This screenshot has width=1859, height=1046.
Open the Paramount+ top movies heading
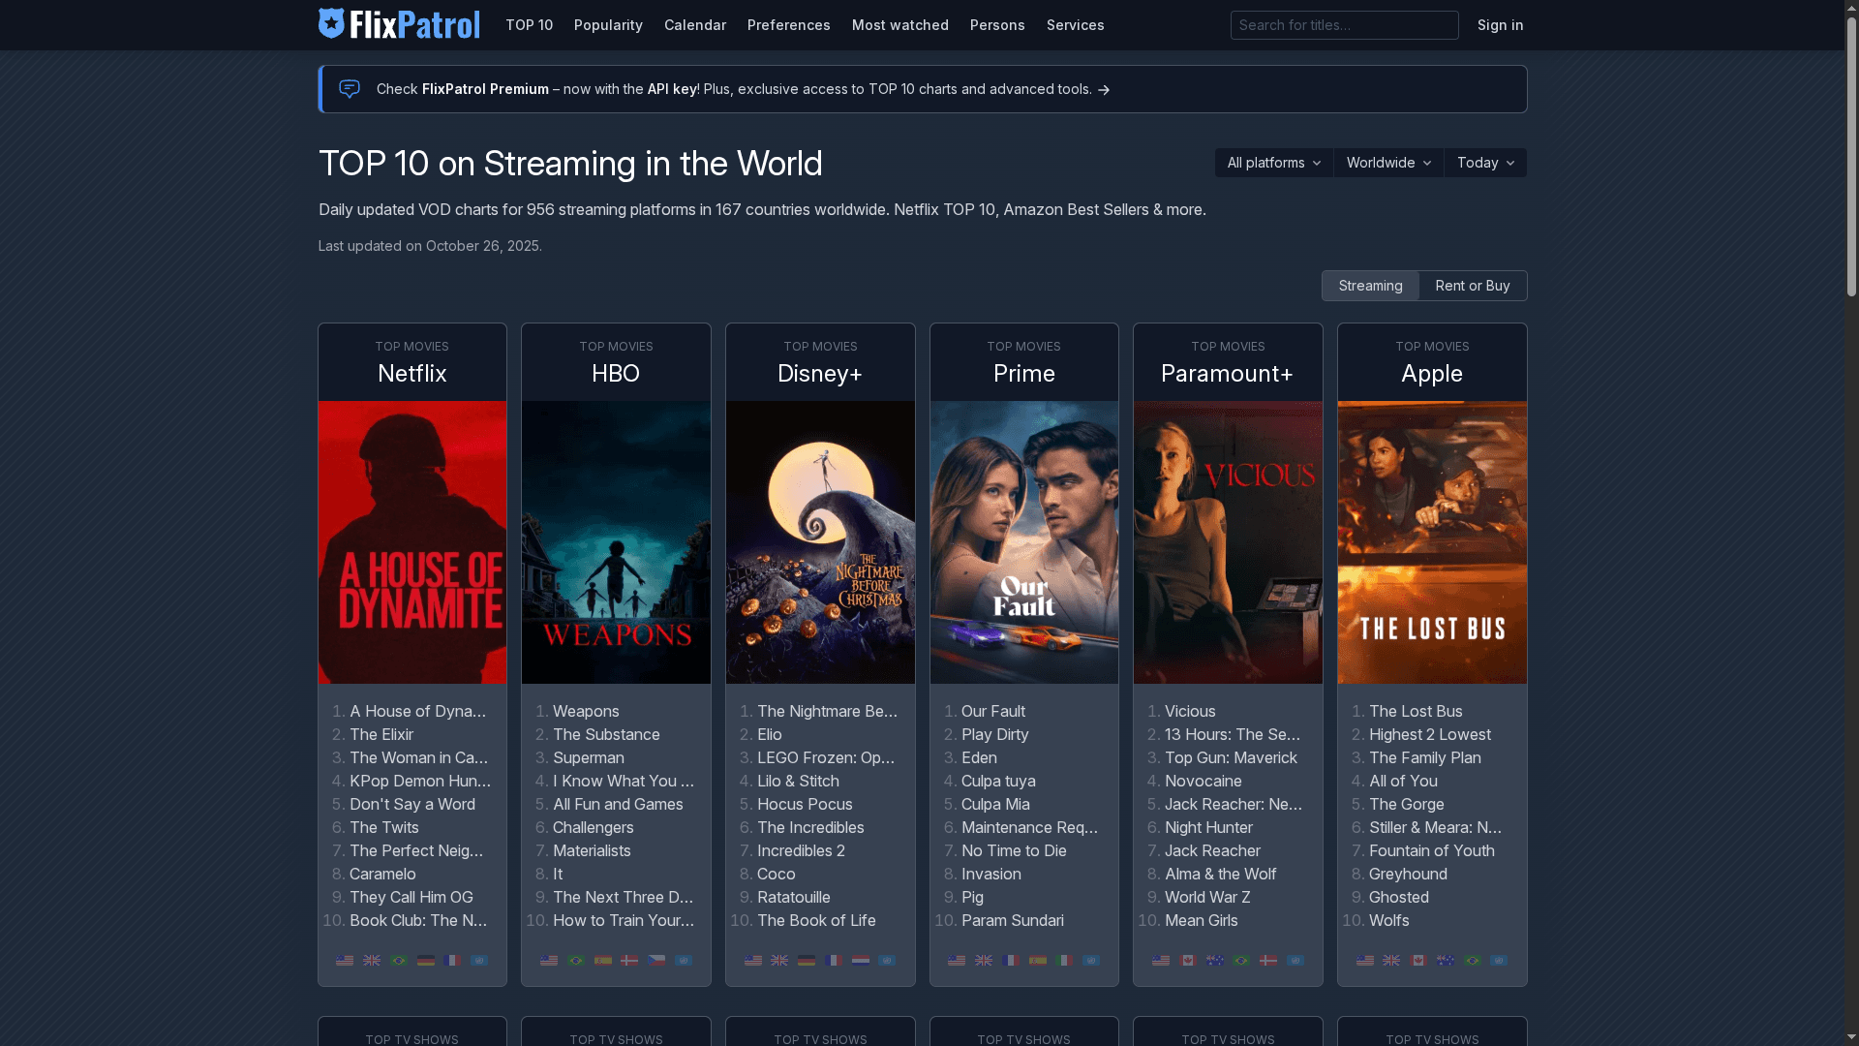1228,374
